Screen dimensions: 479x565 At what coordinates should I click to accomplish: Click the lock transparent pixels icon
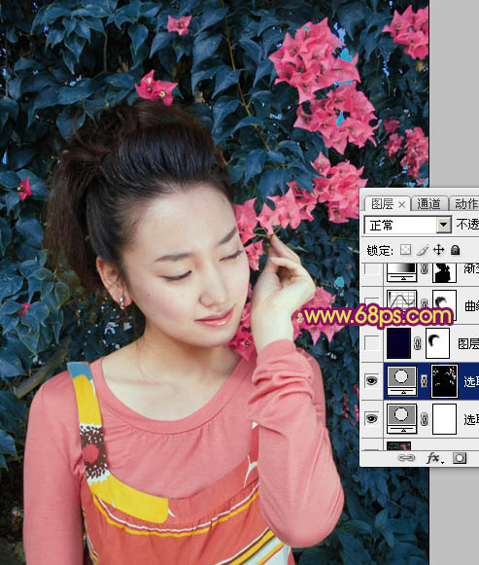point(405,250)
